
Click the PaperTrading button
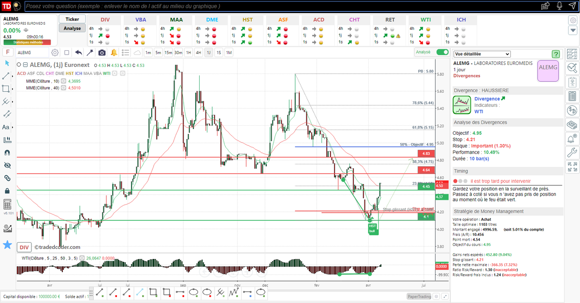point(419,296)
